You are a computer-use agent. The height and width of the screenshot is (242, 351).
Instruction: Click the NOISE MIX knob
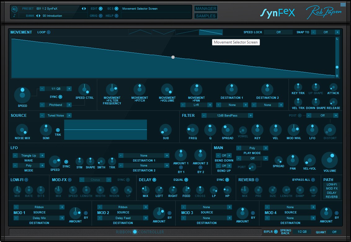[x=22, y=130]
